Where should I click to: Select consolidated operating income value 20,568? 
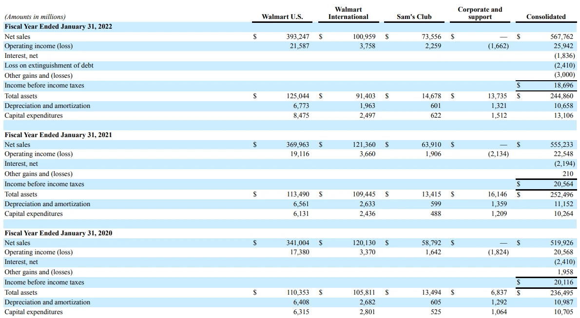tap(563, 252)
